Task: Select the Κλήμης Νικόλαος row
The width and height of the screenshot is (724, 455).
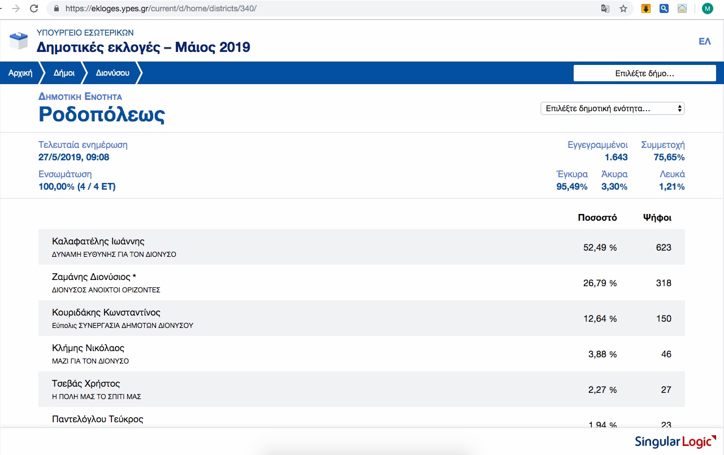Action: point(362,354)
